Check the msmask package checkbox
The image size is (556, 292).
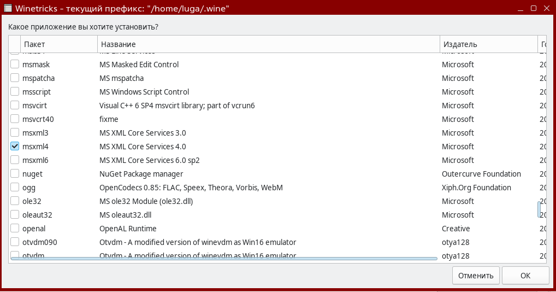(x=15, y=64)
